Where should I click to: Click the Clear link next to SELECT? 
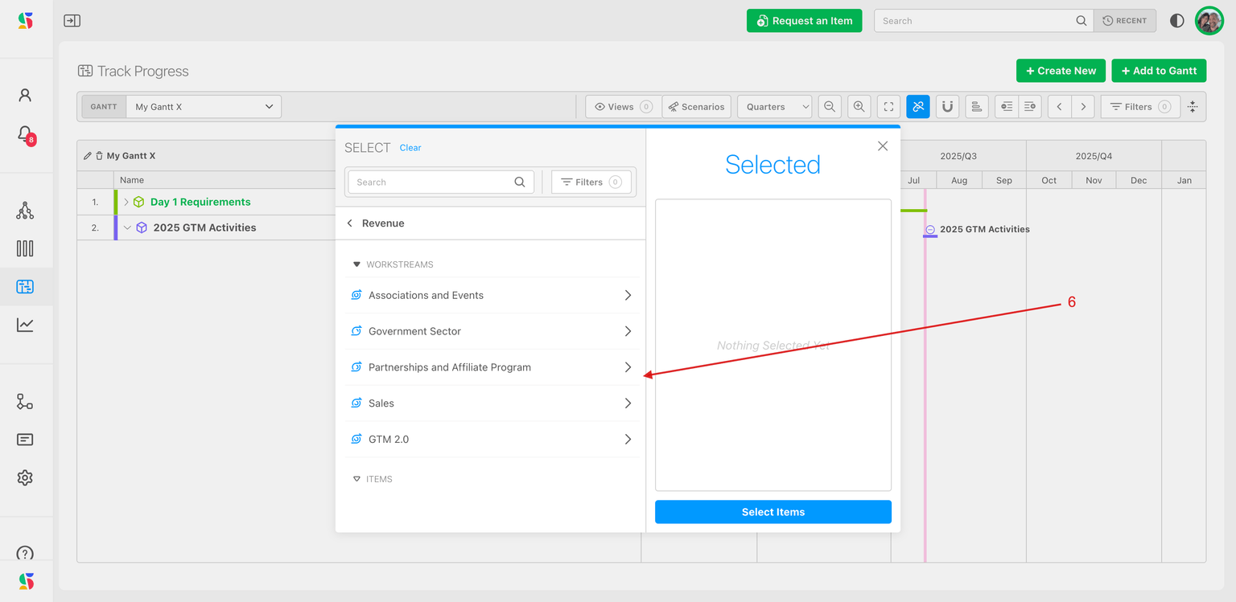click(x=410, y=148)
